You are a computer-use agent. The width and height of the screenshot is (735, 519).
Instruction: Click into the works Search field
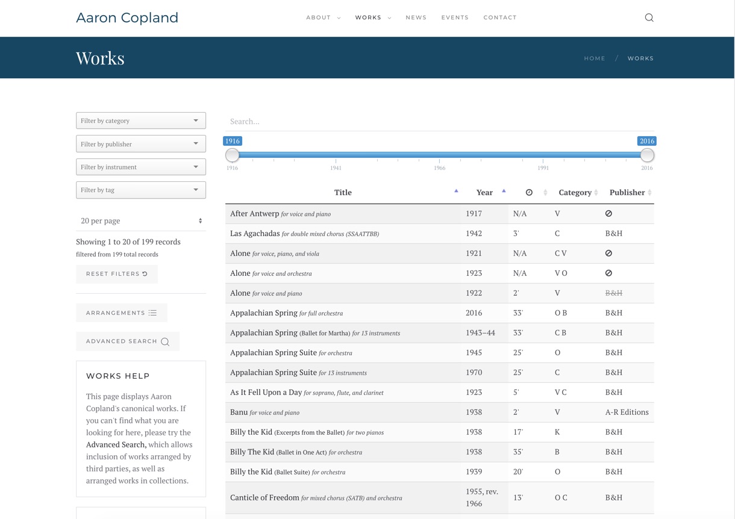pos(440,121)
